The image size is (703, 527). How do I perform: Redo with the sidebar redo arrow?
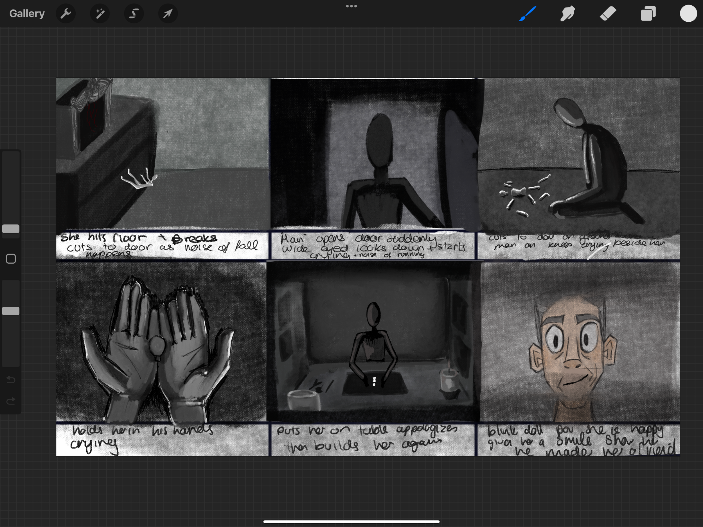point(11,401)
